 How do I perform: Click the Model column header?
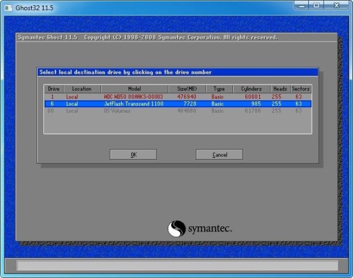point(134,89)
